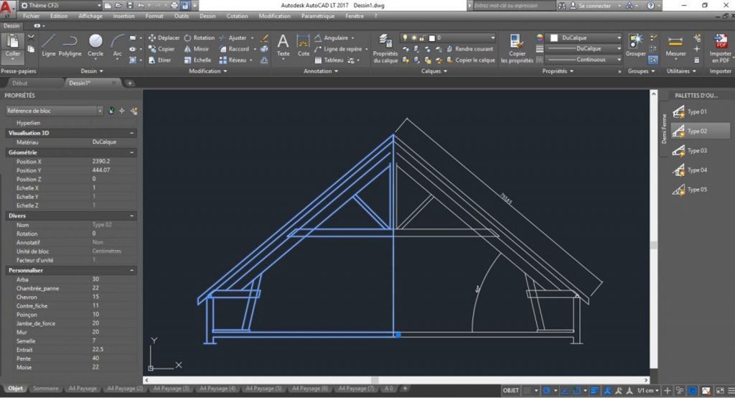The width and height of the screenshot is (735, 398).
Task: Select the Cote dimension tool
Action: pos(304,44)
